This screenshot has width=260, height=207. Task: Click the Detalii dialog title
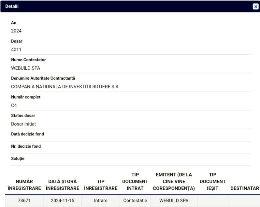pyautogui.click(x=12, y=7)
